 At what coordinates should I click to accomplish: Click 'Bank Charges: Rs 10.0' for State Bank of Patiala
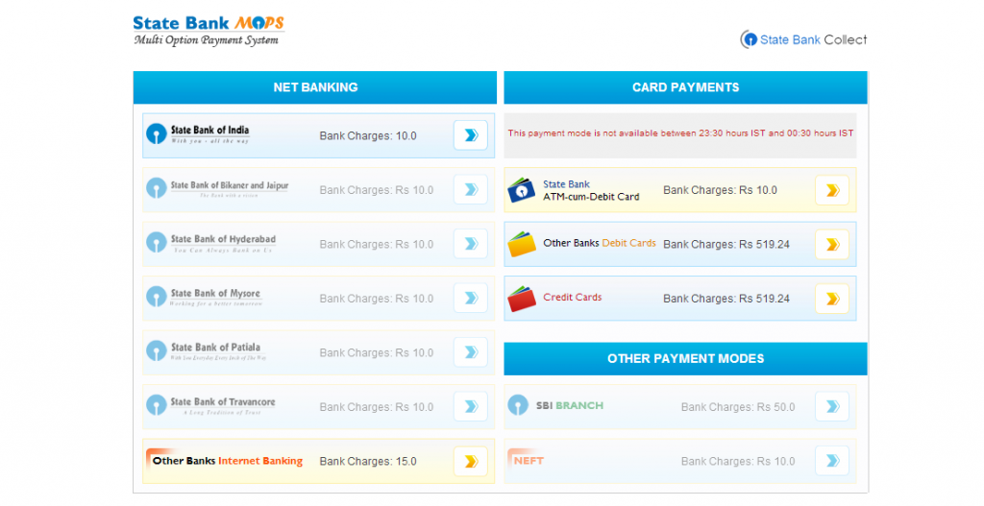click(x=377, y=353)
